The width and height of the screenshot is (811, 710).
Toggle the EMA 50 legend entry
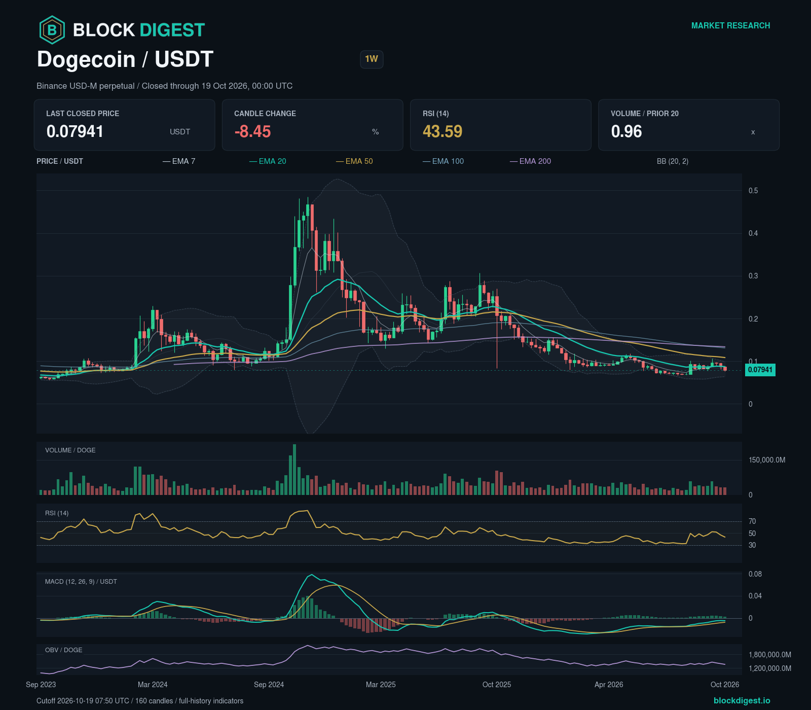(354, 161)
